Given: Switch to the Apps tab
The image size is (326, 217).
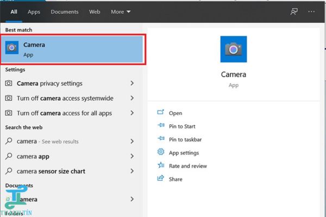Looking at the screenshot, I should pos(34,11).
